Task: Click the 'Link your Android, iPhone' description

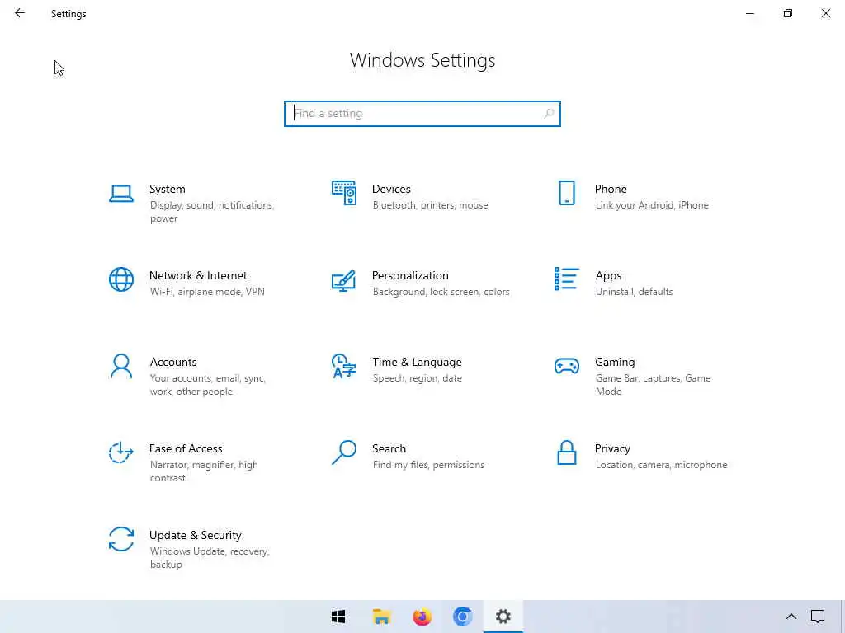Action: 652,205
